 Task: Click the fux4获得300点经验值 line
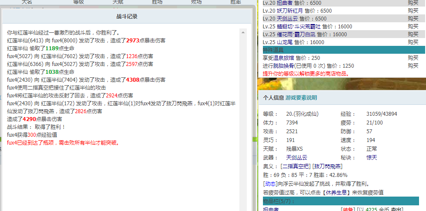pyautogui.click(x=32, y=135)
